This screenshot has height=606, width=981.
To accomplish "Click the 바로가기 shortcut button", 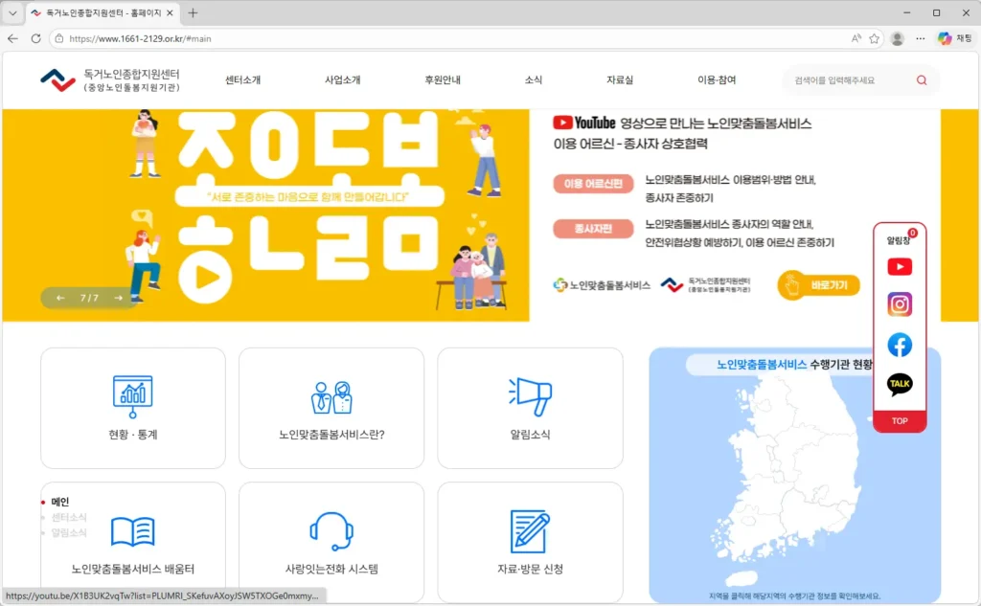I will pyautogui.click(x=819, y=286).
